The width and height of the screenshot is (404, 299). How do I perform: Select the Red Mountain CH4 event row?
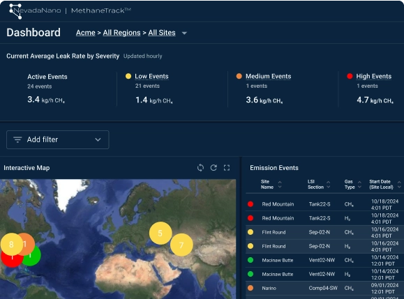[324, 204]
